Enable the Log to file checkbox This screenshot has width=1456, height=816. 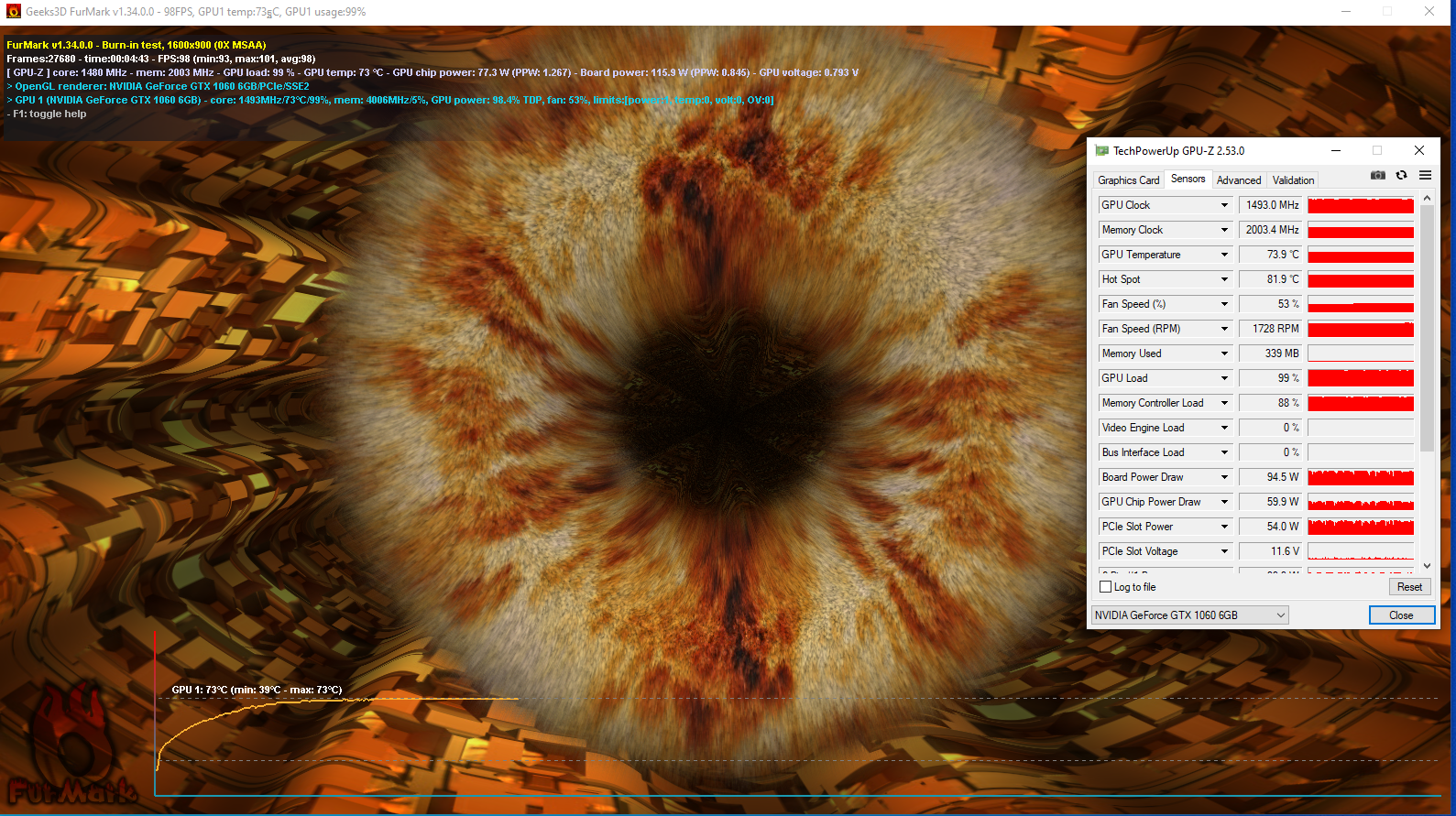click(1106, 587)
